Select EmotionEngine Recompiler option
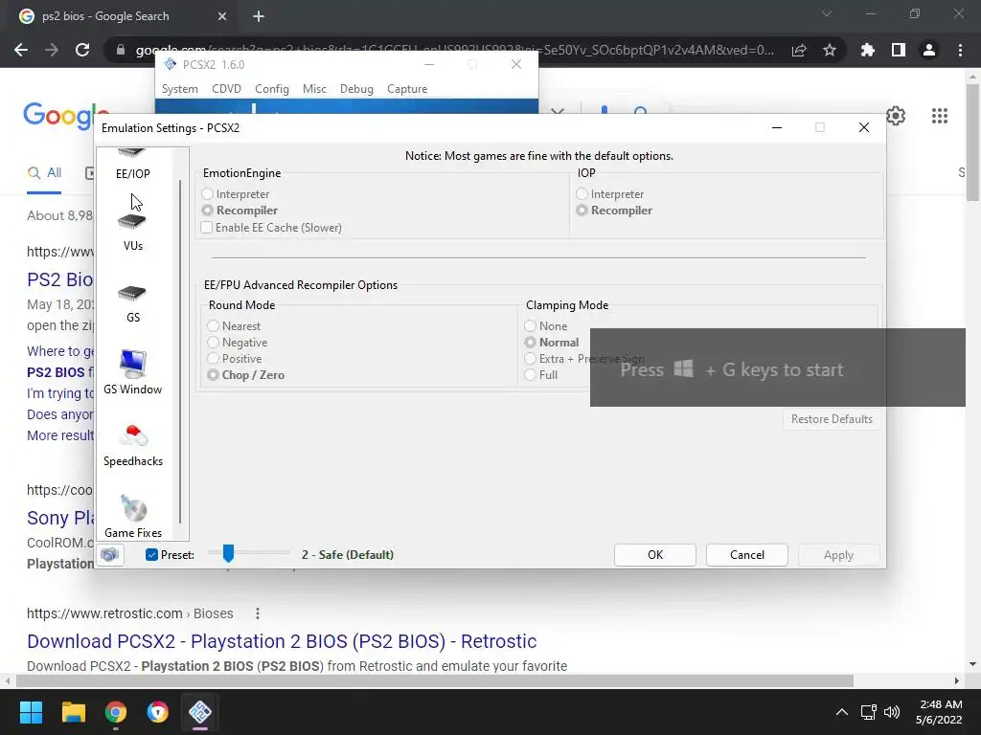This screenshot has width=981, height=735. pos(240,211)
